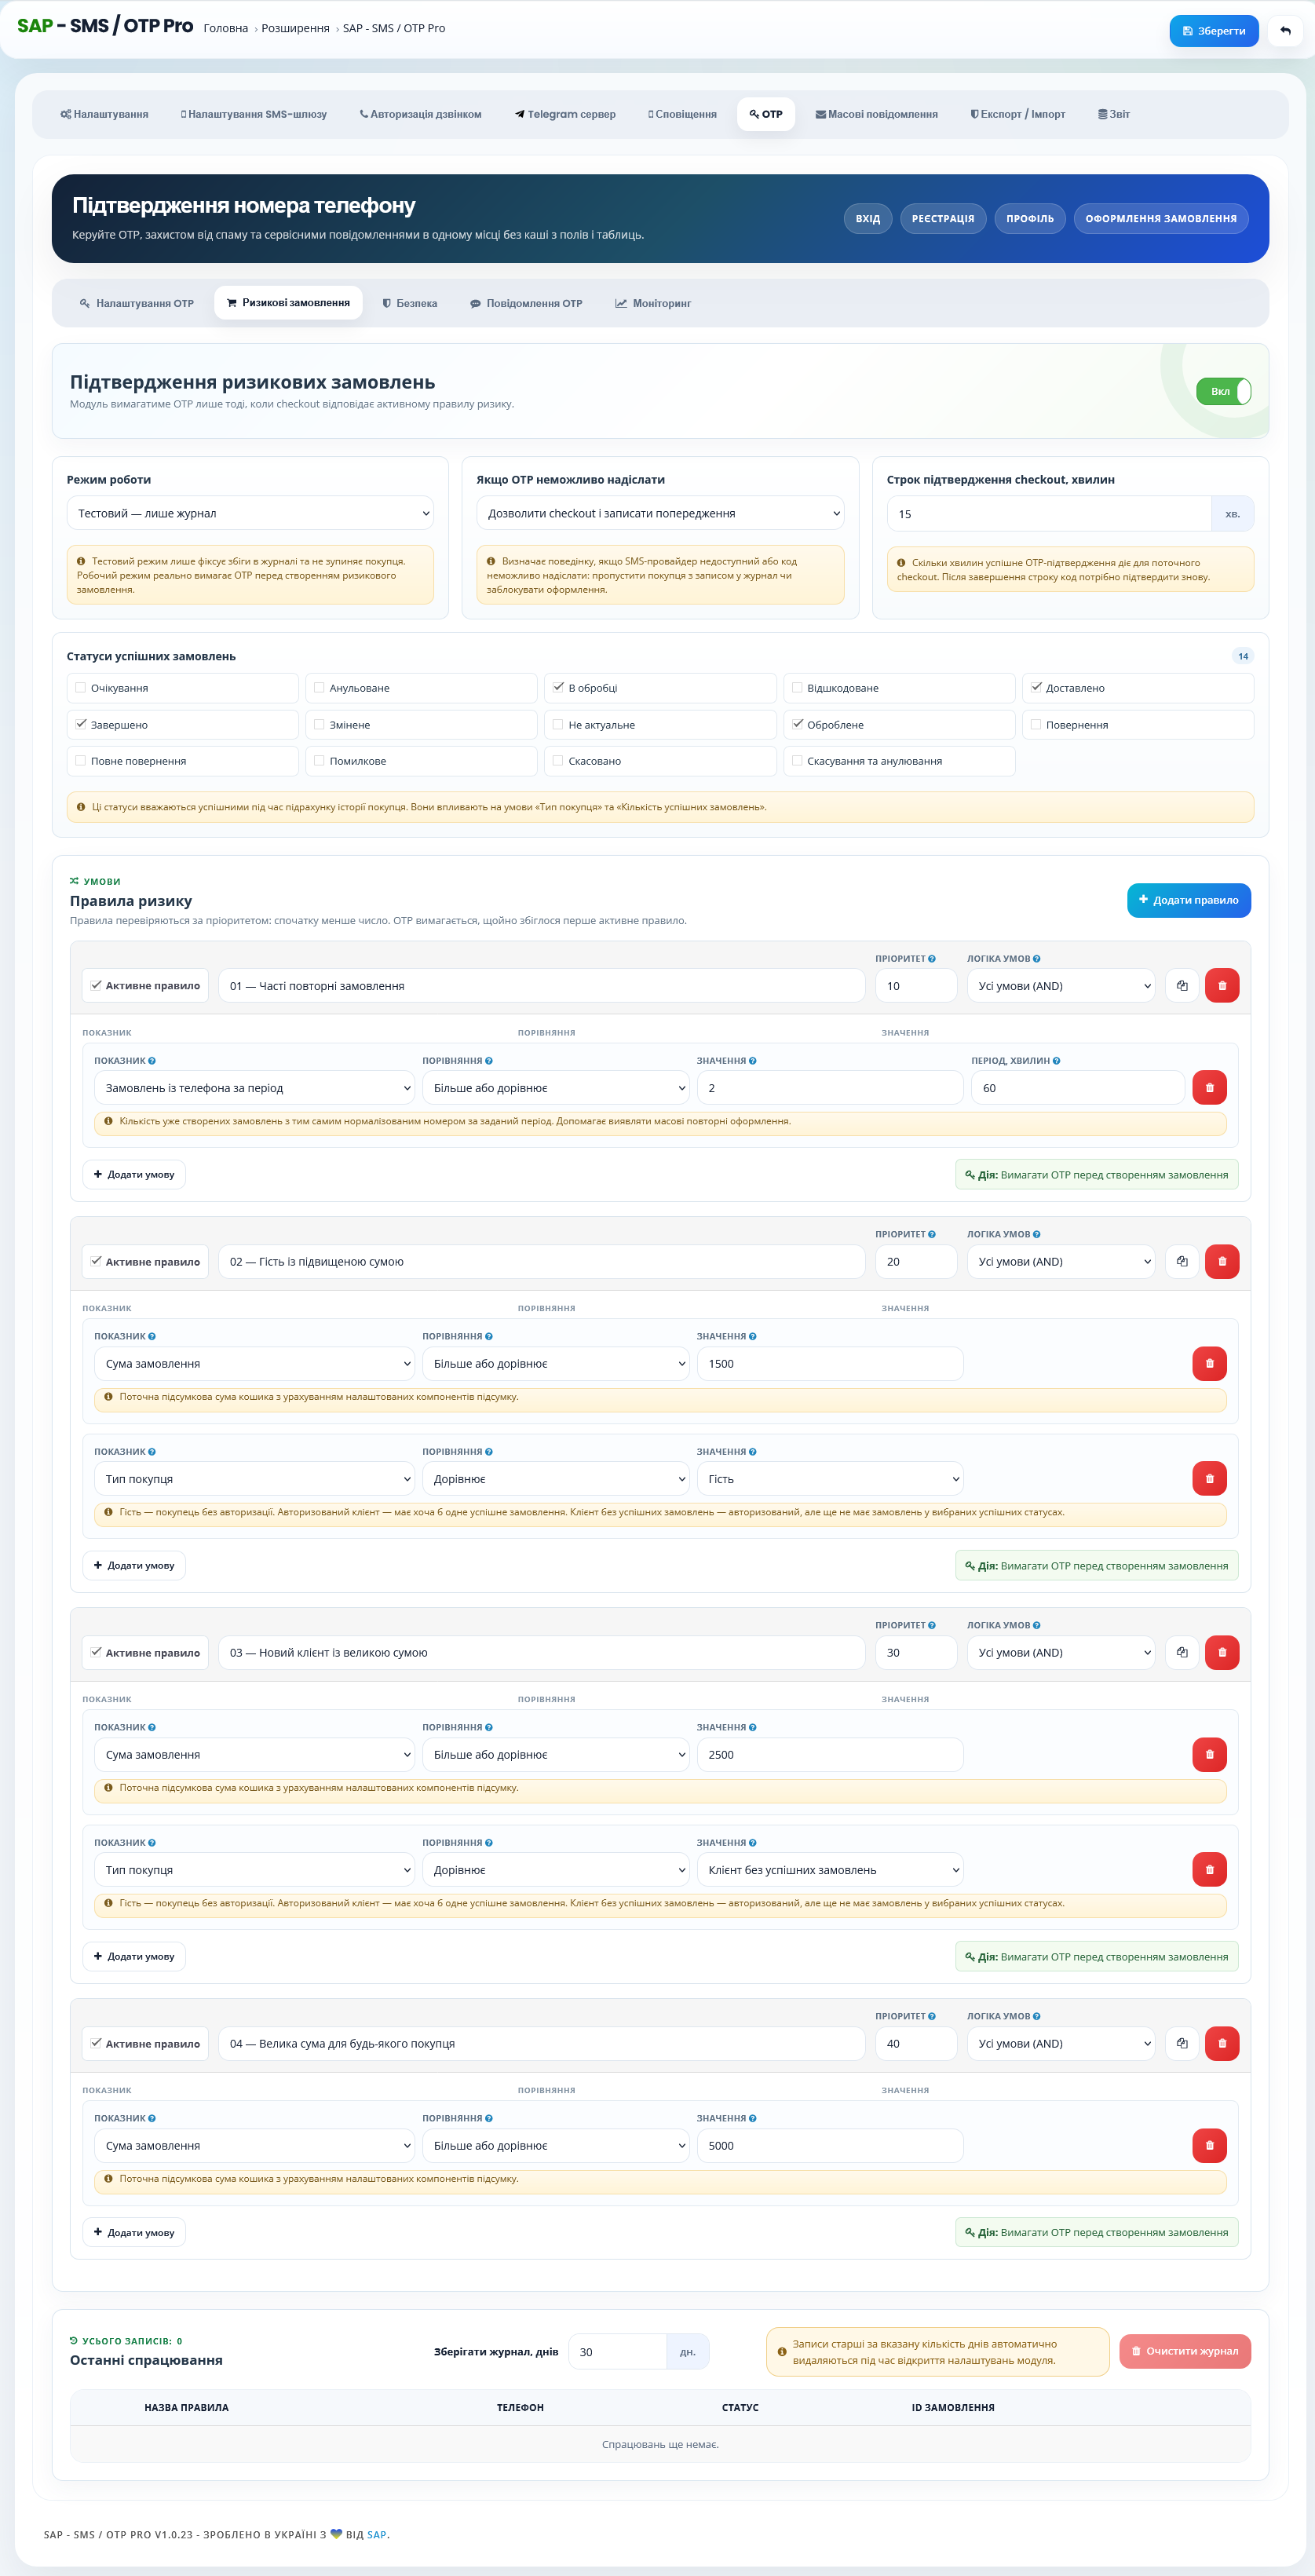Click the Очистити журнал button
The image size is (1315, 2576).
pyautogui.click(x=1185, y=2351)
